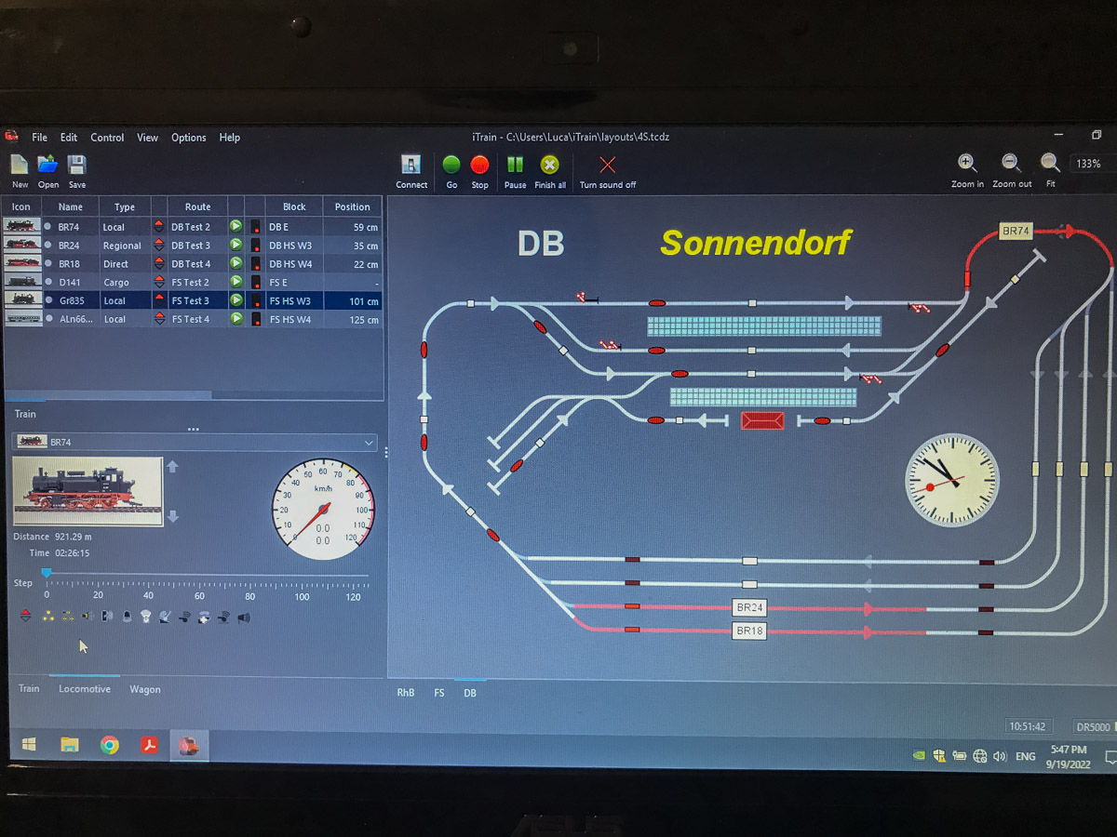The image size is (1117, 837).
Task: Click the Finish all icon
Action: [x=550, y=166]
